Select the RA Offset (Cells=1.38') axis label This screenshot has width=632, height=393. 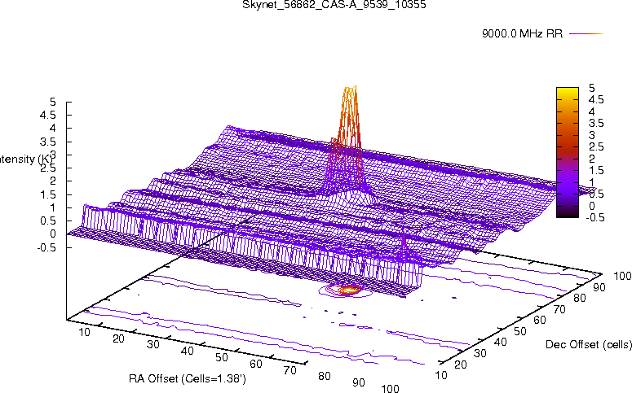pos(187,378)
